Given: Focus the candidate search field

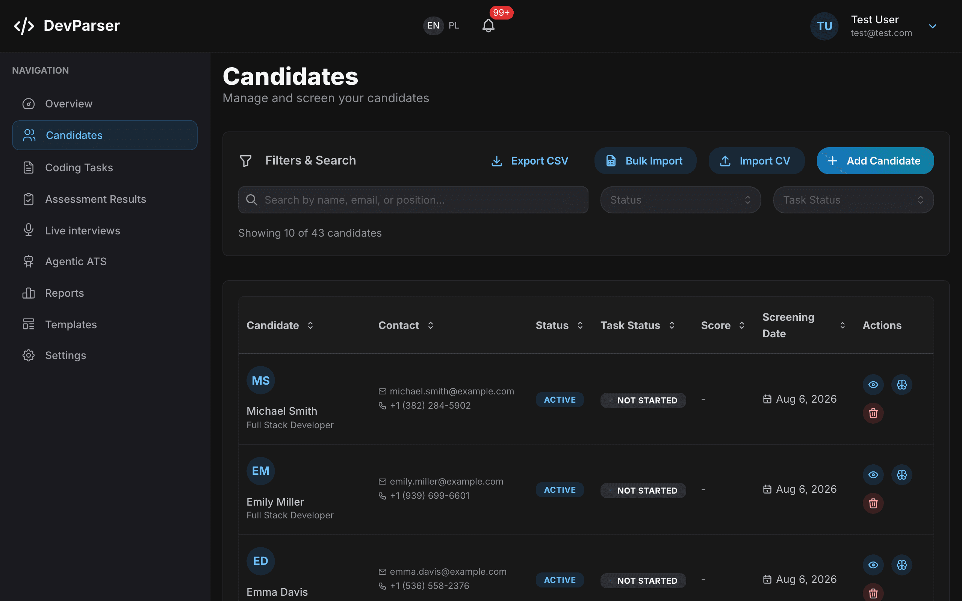Looking at the screenshot, I should point(413,200).
